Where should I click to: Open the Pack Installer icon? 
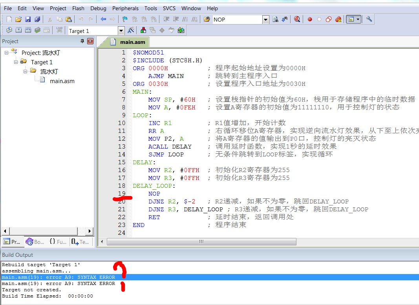[181, 30]
